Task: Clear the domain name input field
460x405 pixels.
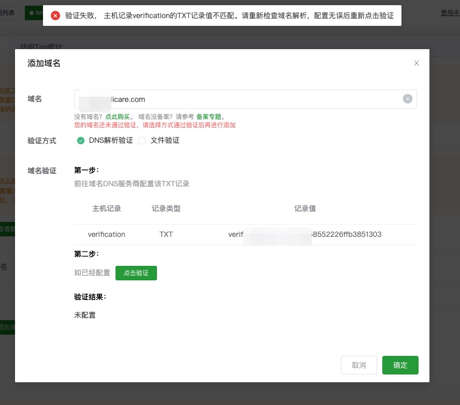Action: click(x=408, y=99)
